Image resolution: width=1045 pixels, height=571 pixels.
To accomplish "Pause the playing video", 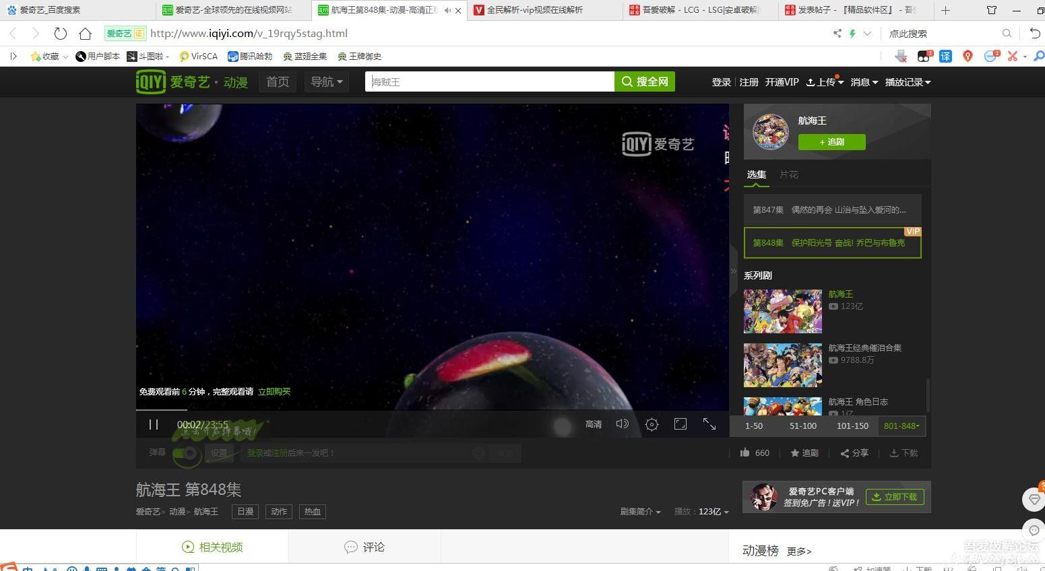I will (154, 424).
